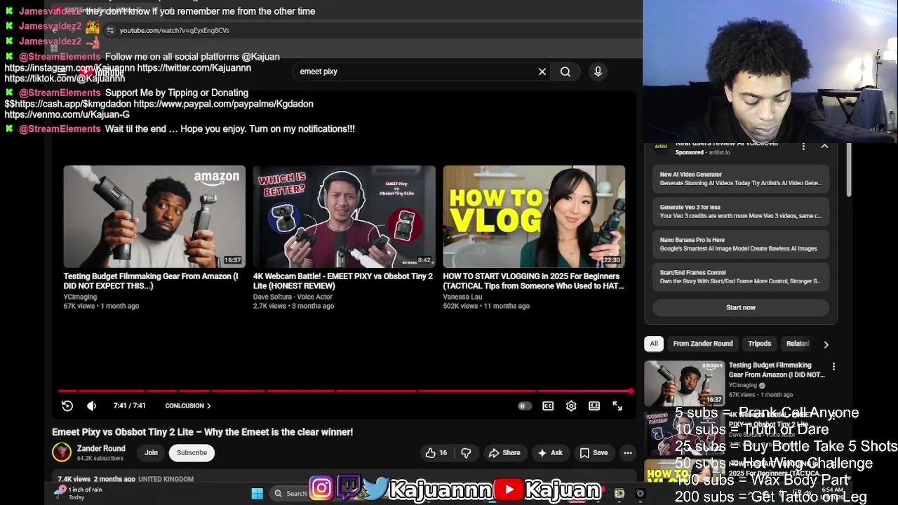Open more actions three-dot menu

[628, 452]
